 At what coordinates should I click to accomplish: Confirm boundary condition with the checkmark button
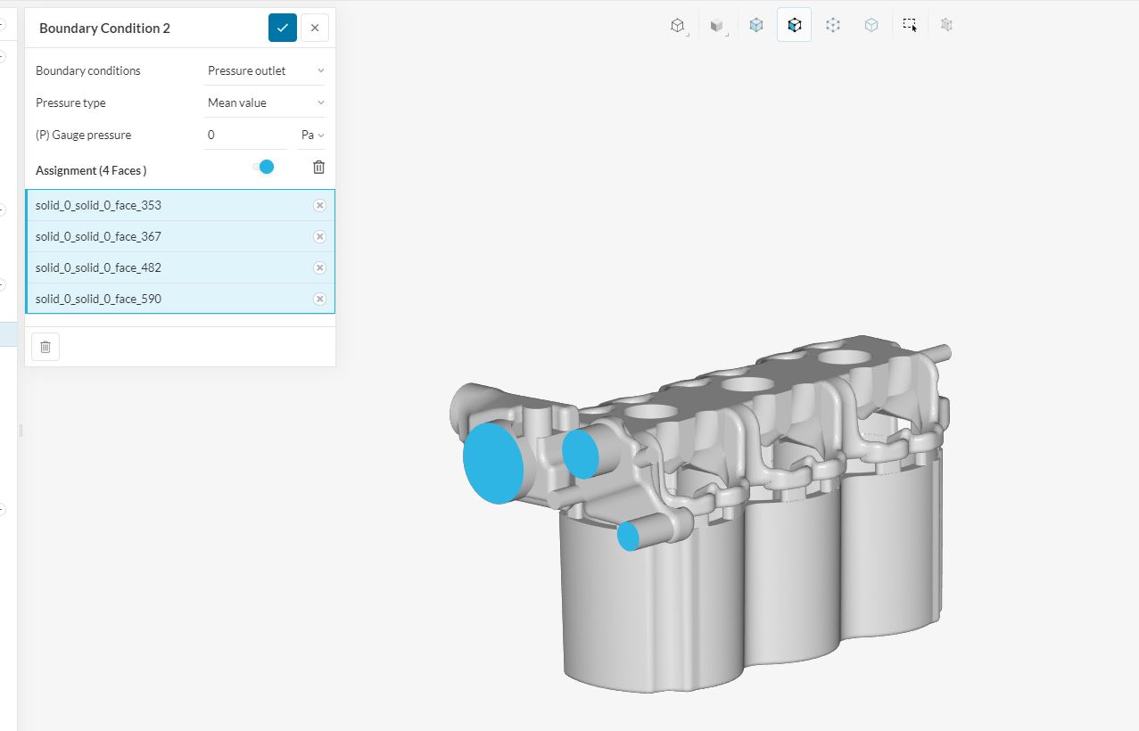[x=282, y=28]
